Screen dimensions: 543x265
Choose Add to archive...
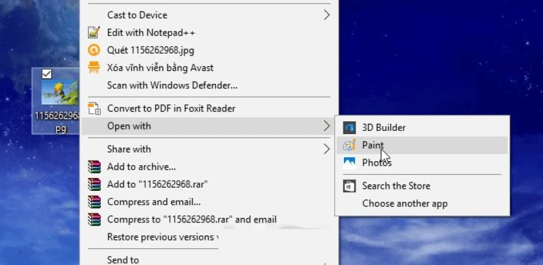click(x=209, y=167)
